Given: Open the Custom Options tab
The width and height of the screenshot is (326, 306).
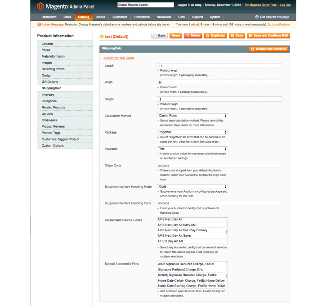Looking at the screenshot, I should click(x=65, y=146).
